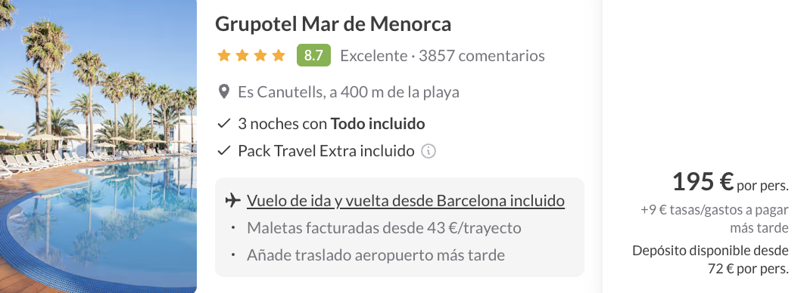The image size is (804, 293).
Task: Click the Pack Travel Extra info icon
Action: click(428, 151)
